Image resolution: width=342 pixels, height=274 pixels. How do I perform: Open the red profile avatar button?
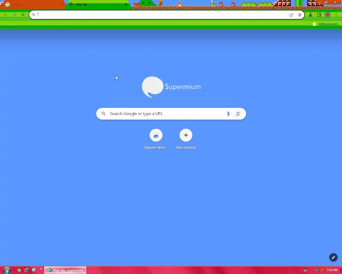click(x=328, y=15)
